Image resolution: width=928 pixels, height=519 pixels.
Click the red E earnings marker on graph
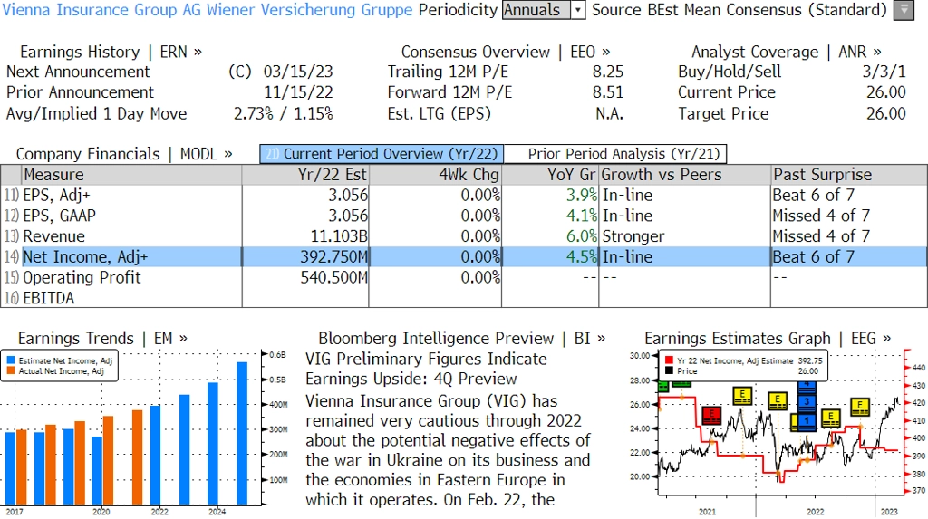711,416
